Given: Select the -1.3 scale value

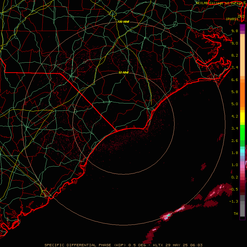Looking at the screenshot, I should 234,201.
